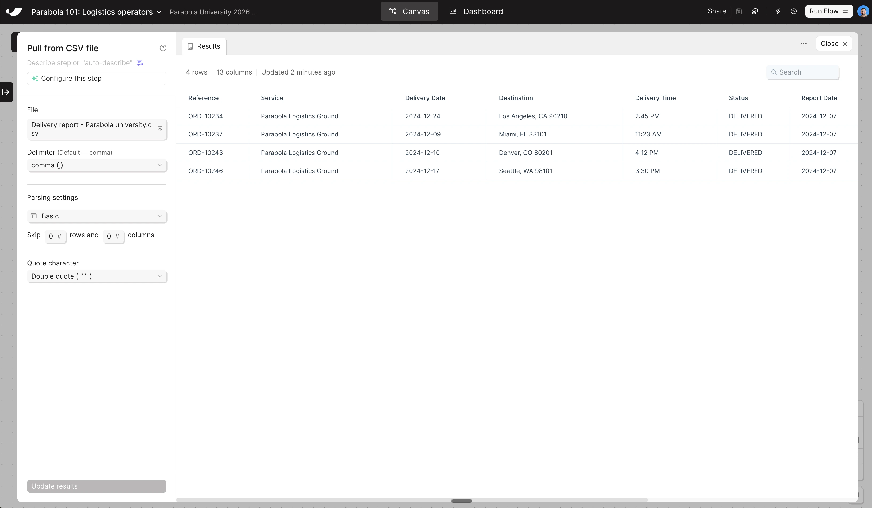872x508 pixels.
Task: Open the Delimiter comma dropdown
Action: click(97, 165)
